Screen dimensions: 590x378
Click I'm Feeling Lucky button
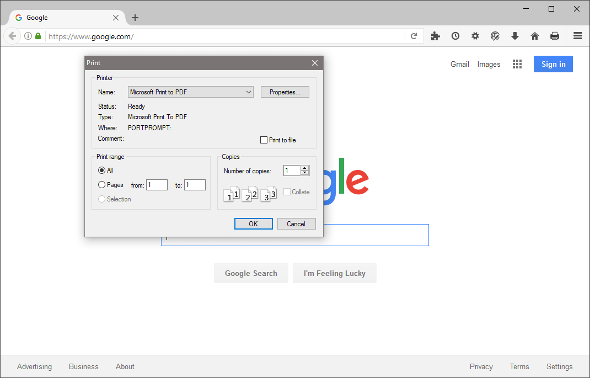335,273
